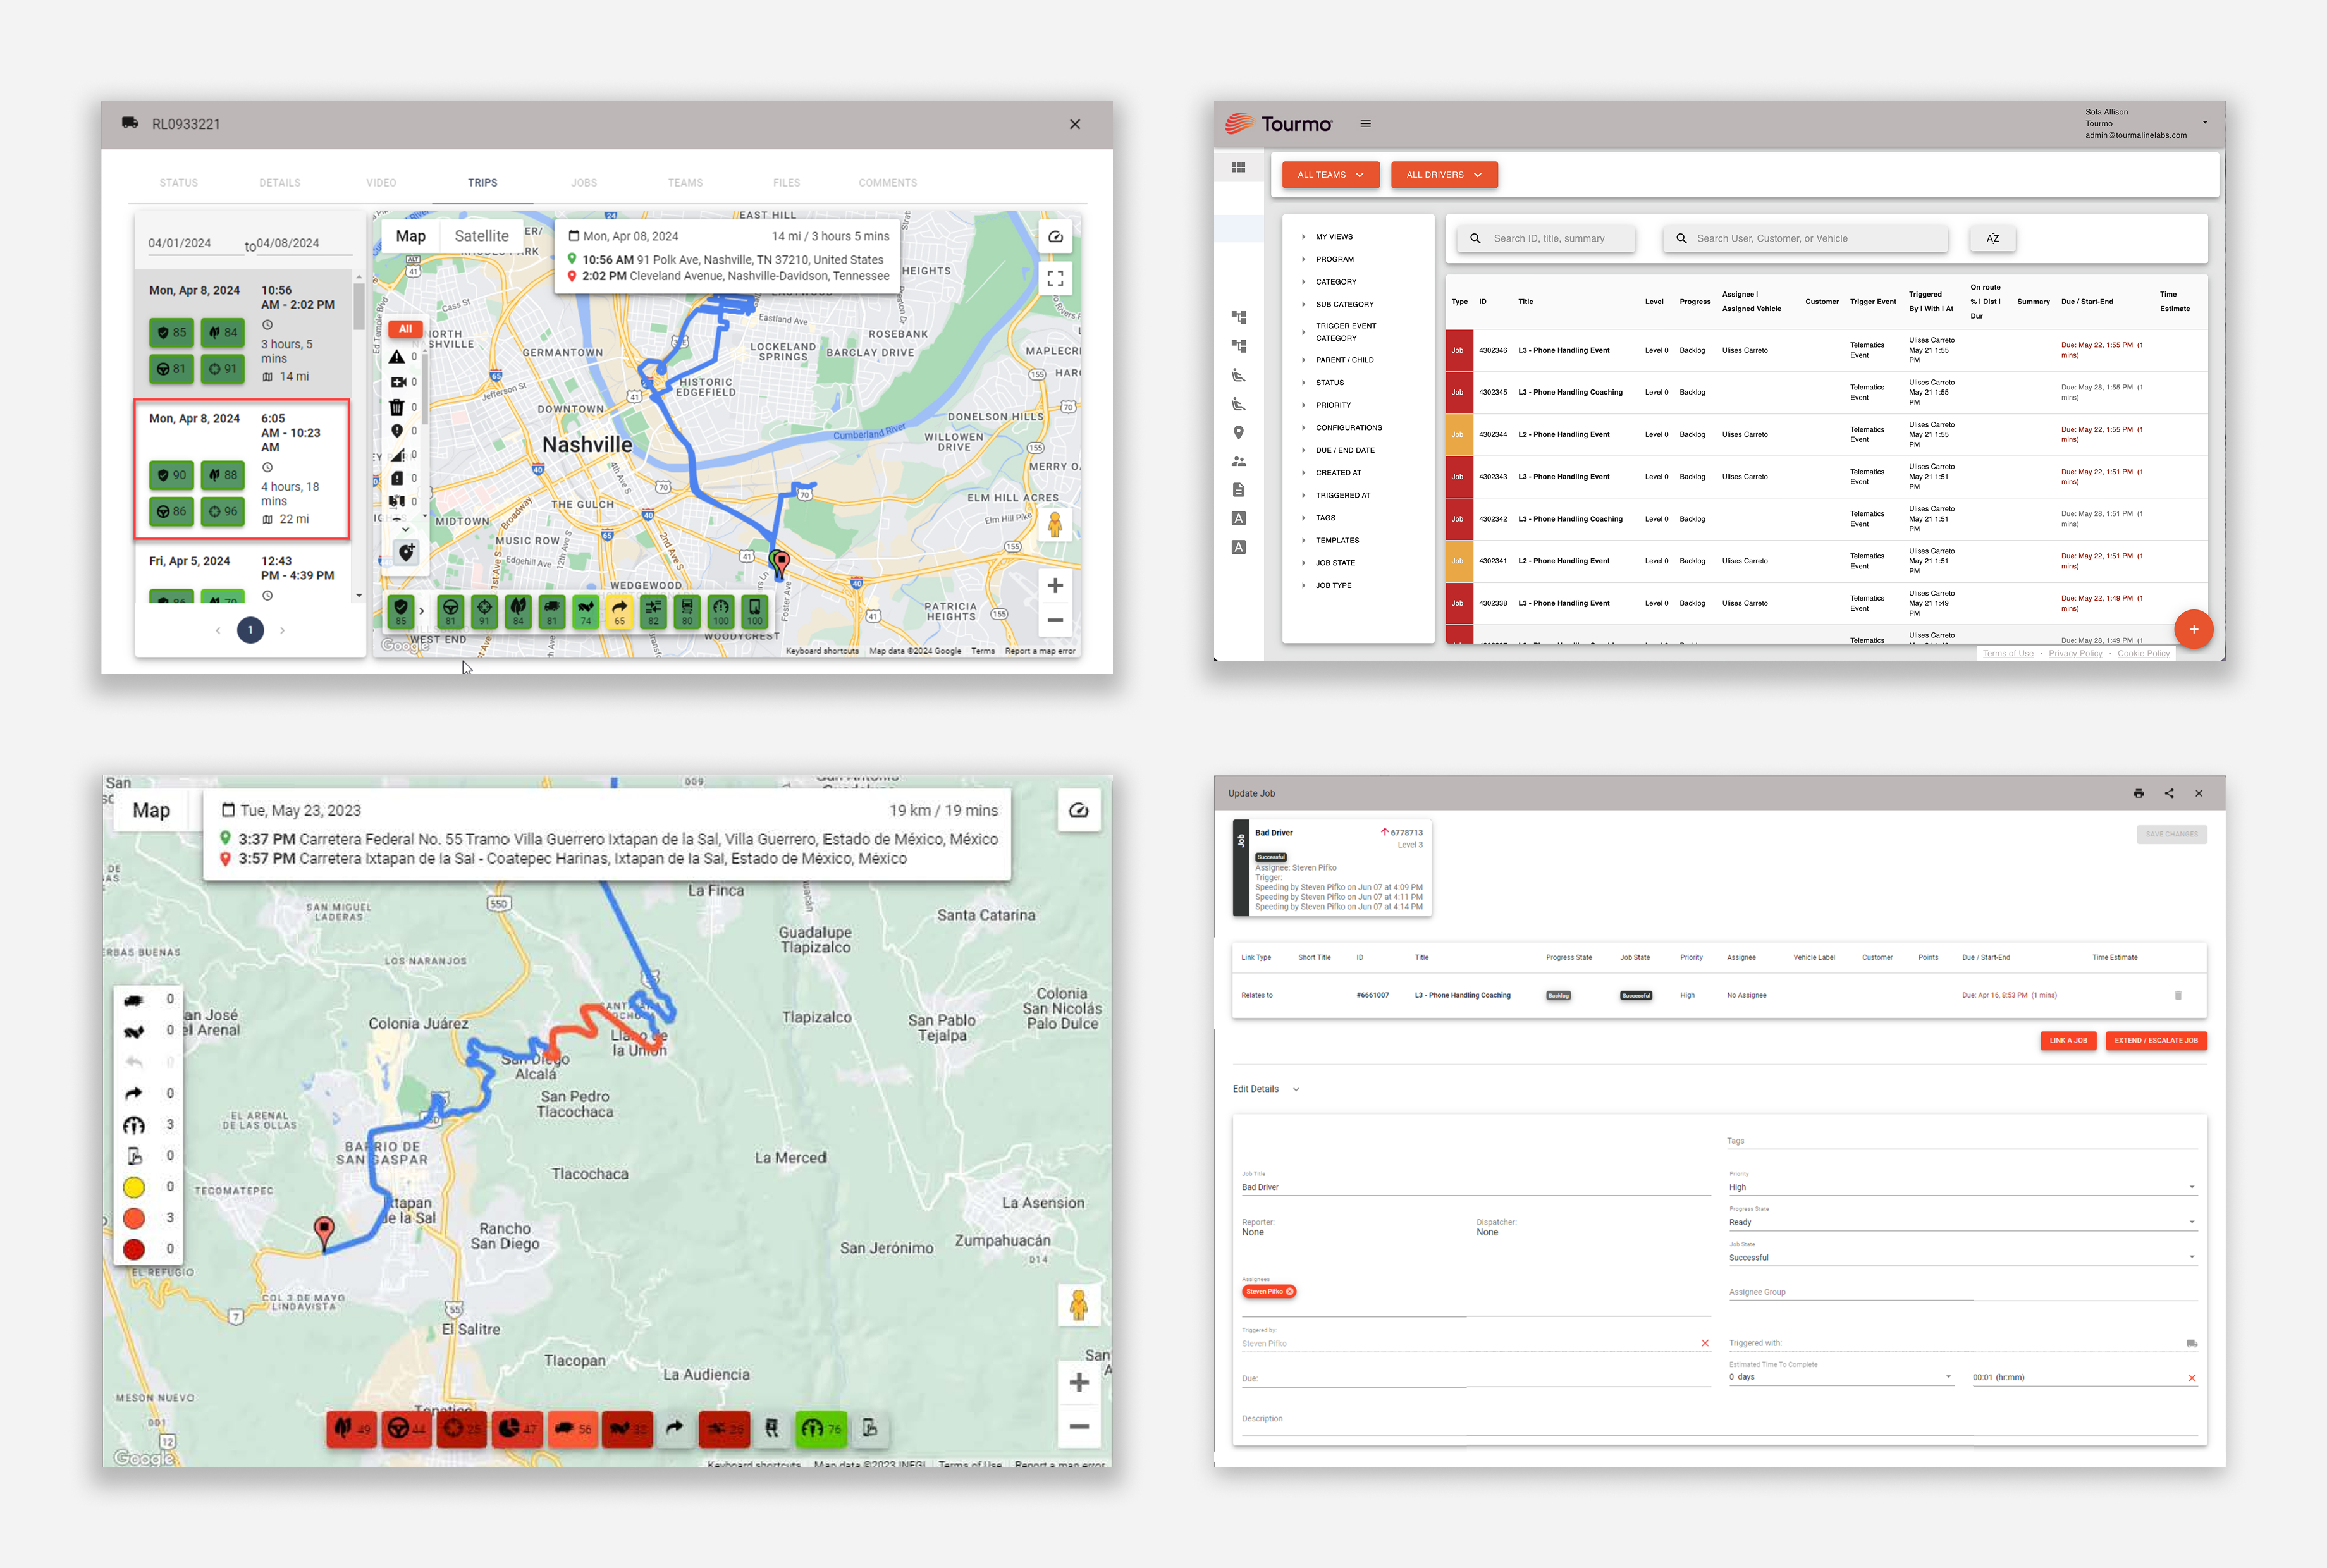
Task: Switch map view to Satellite
Action: tap(481, 236)
